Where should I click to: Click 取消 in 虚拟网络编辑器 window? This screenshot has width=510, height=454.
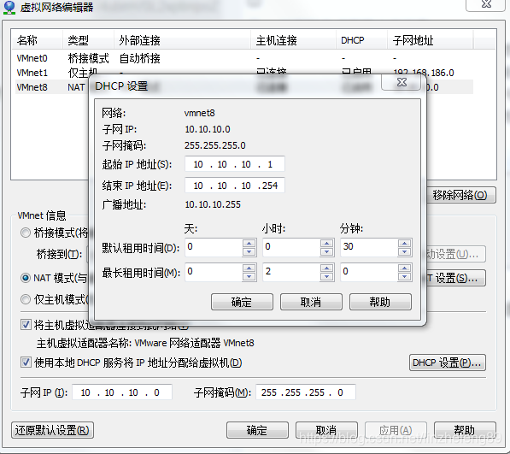pyautogui.click(x=326, y=430)
